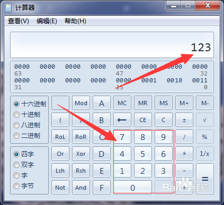Click the Or bitwise button
Viewport: 224px width, 205px height.
pos(60,154)
